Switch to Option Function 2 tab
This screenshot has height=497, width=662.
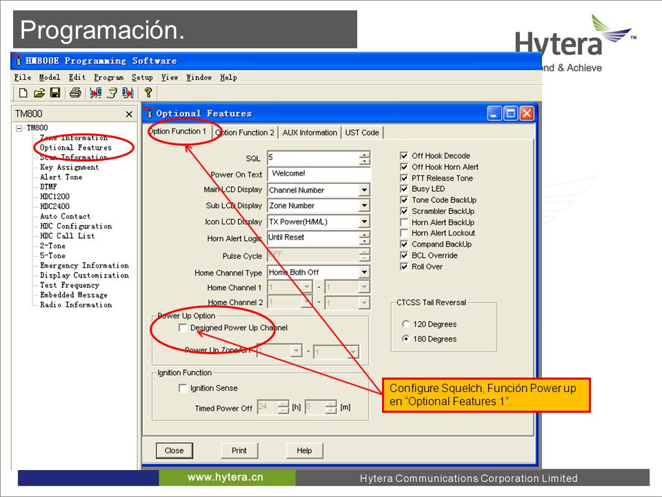(x=244, y=133)
